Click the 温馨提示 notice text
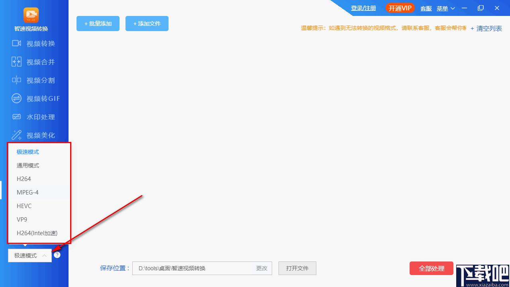 (x=384, y=28)
